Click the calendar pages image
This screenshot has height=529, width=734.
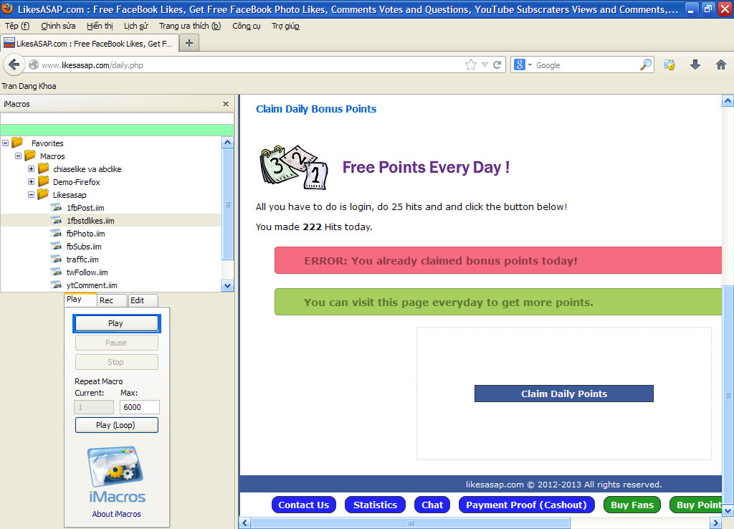294,167
